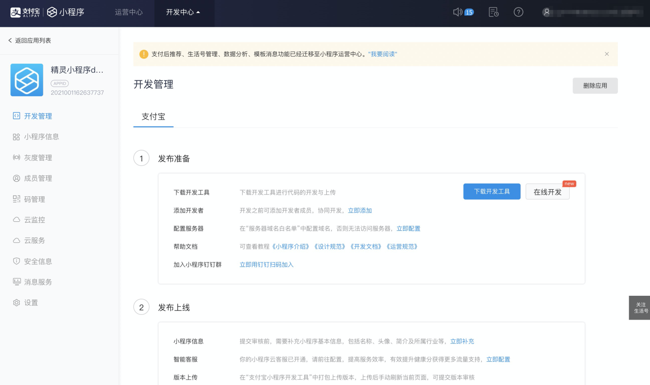Click 立即添加 link for adding developers

point(360,210)
